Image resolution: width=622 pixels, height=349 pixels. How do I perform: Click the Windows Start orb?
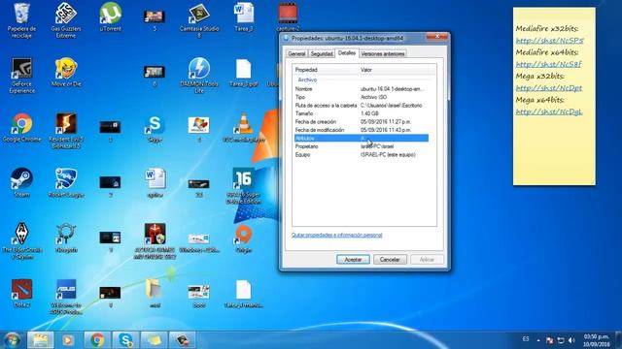pyautogui.click(x=12, y=340)
